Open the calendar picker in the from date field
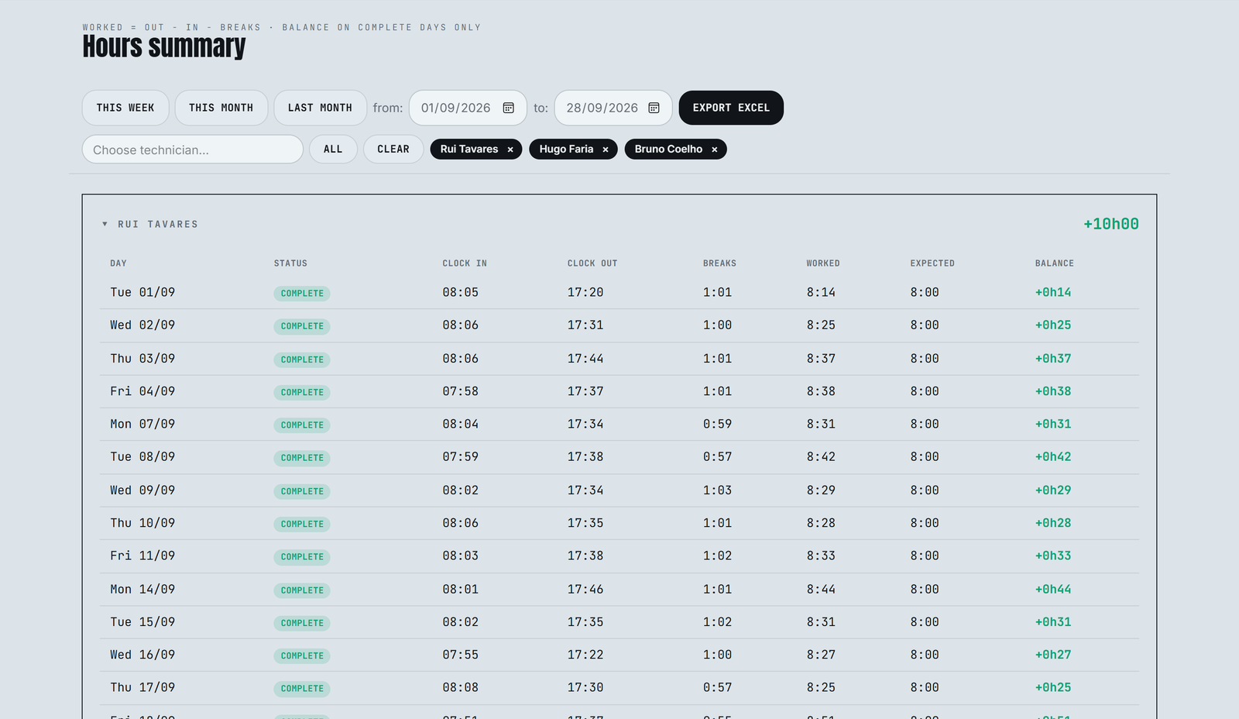This screenshot has width=1239, height=719. point(509,108)
